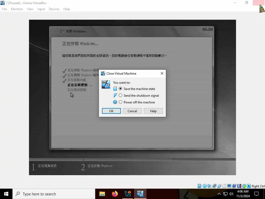Click the taskbar search box
The height and width of the screenshot is (199, 265).
[54, 194]
